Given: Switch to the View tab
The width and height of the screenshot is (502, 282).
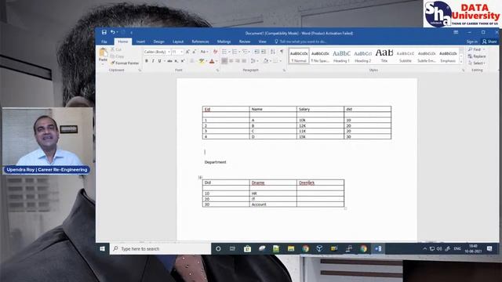Looking at the screenshot, I should 262,42.
